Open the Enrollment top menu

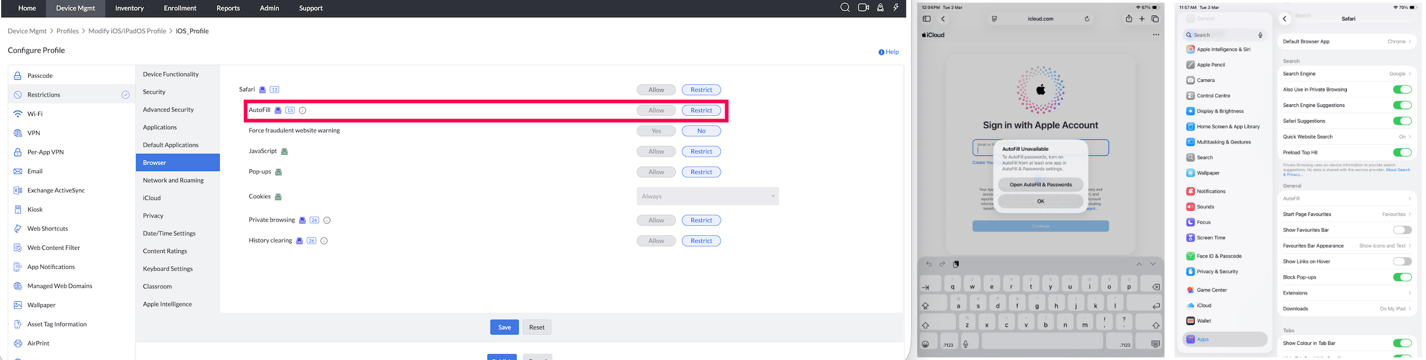pos(180,8)
